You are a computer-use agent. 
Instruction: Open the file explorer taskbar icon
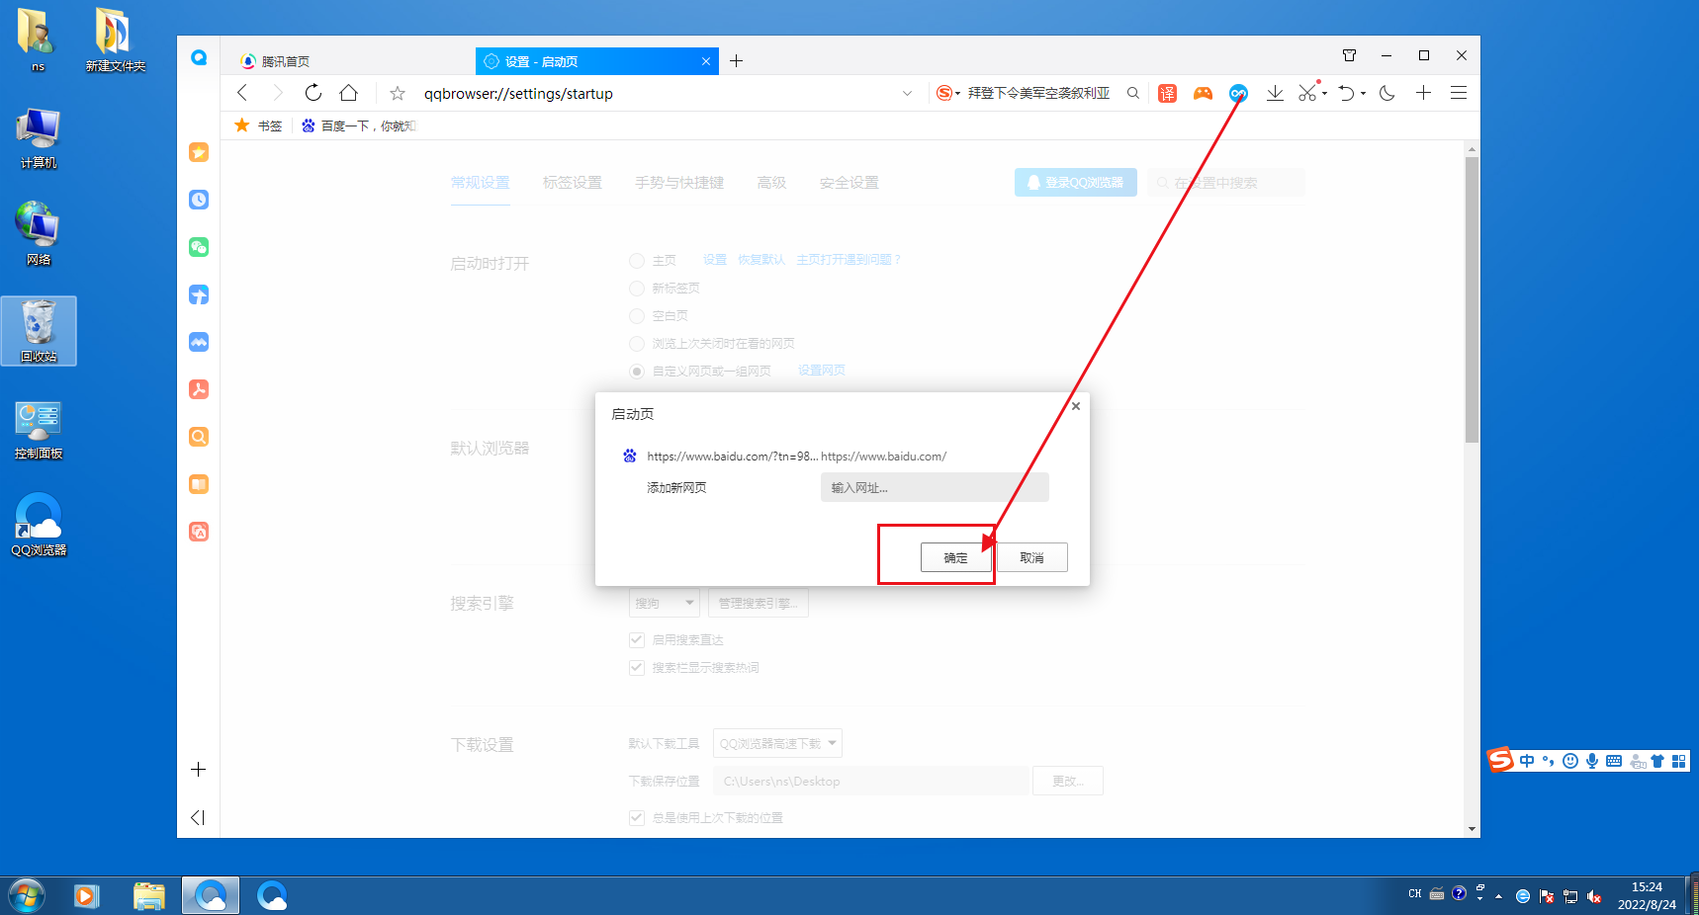[149, 896]
